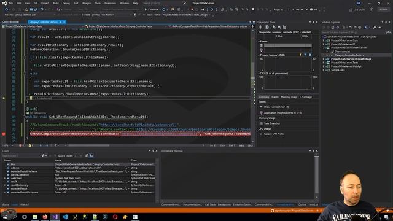
Task: Click the Live Share button
Action: pyautogui.click(x=357, y=10)
